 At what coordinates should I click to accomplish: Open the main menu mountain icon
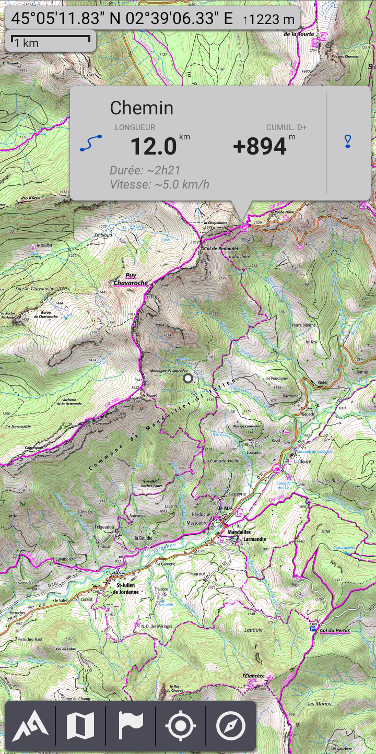pyautogui.click(x=30, y=726)
